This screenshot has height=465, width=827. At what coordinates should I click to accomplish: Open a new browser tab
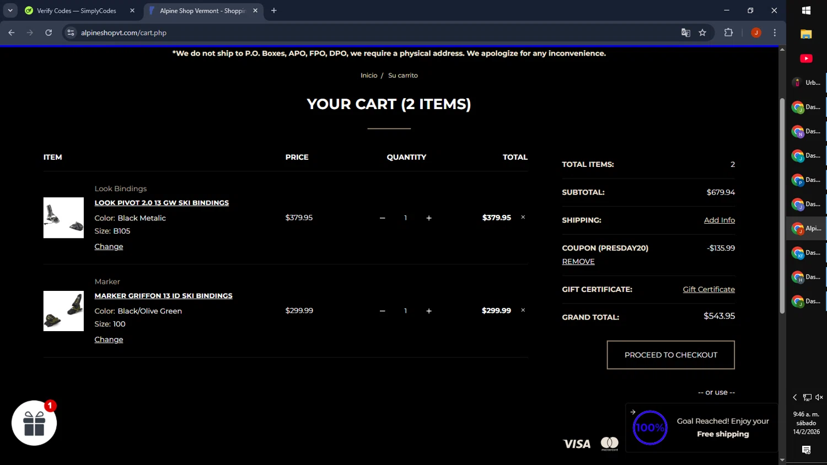(x=274, y=10)
